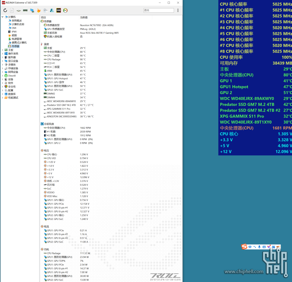Click the CPU chip toolbar icon
This screenshot has height=282, width=292.
pyautogui.click(x=18, y=10)
